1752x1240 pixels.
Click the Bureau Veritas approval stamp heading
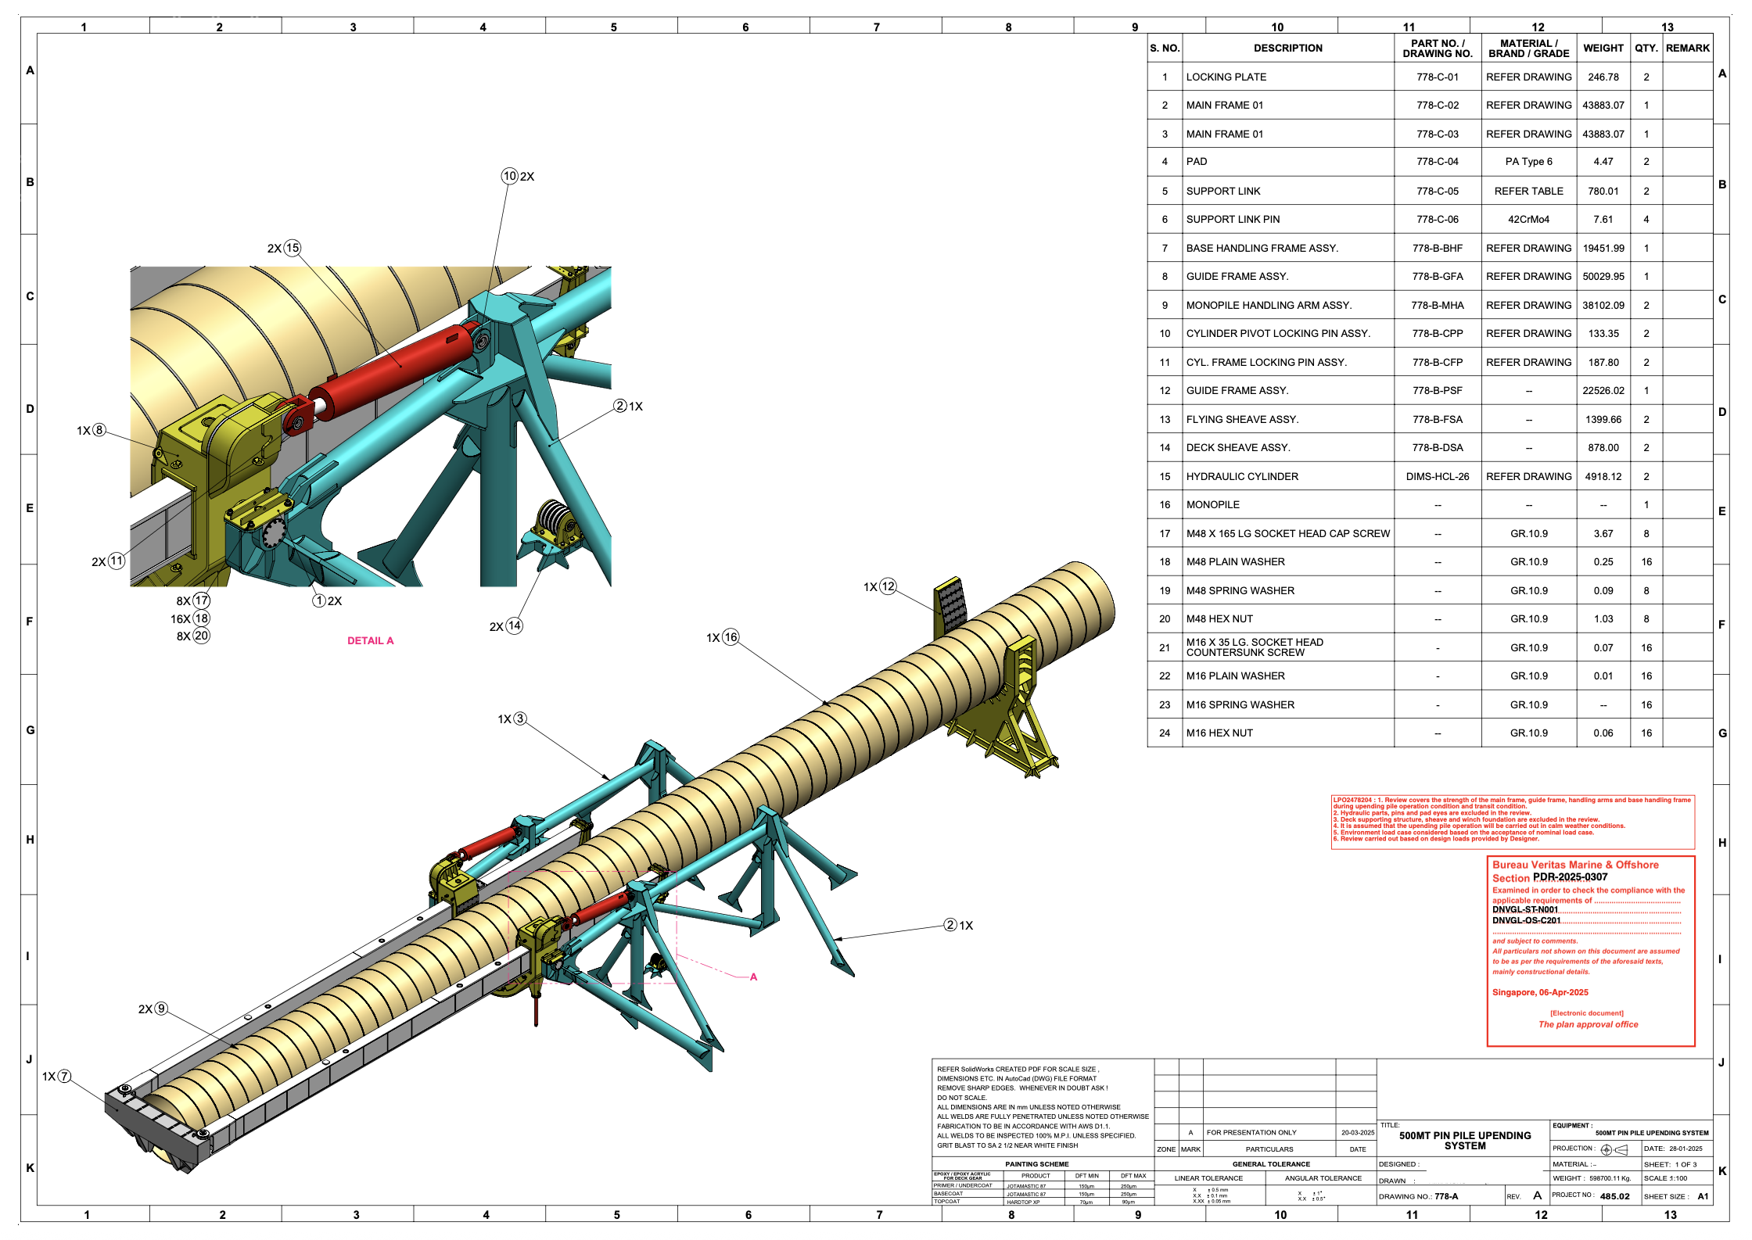coord(1574,865)
